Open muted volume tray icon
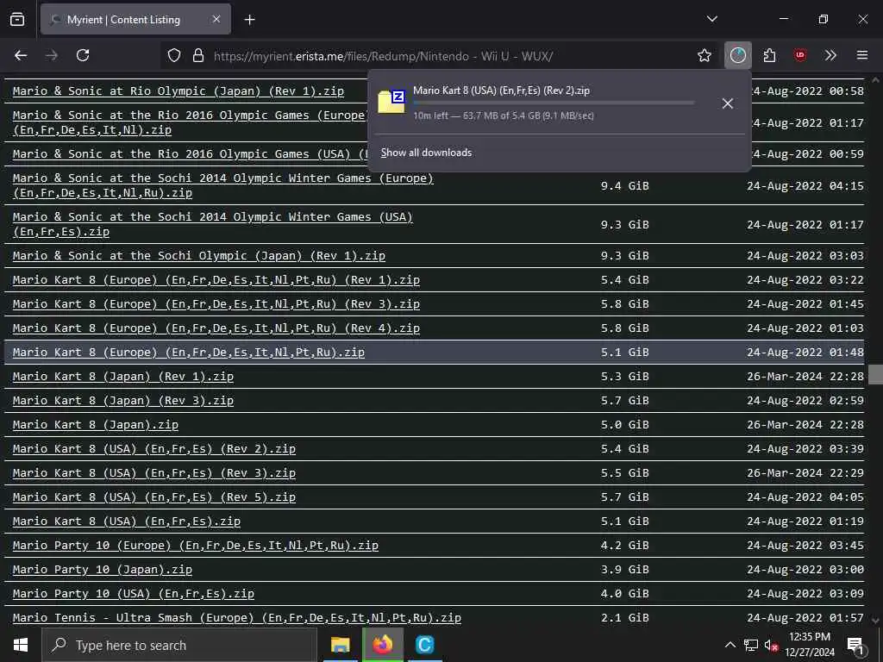The height and width of the screenshot is (662, 883). [x=771, y=645]
